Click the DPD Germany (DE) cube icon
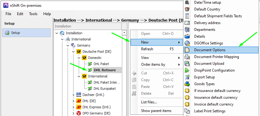The height and width of the screenshot is (116, 260). click(79, 113)
